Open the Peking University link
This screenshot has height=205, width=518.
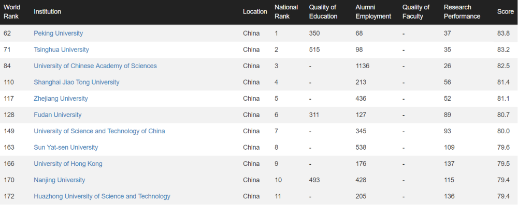coord(58,33)
